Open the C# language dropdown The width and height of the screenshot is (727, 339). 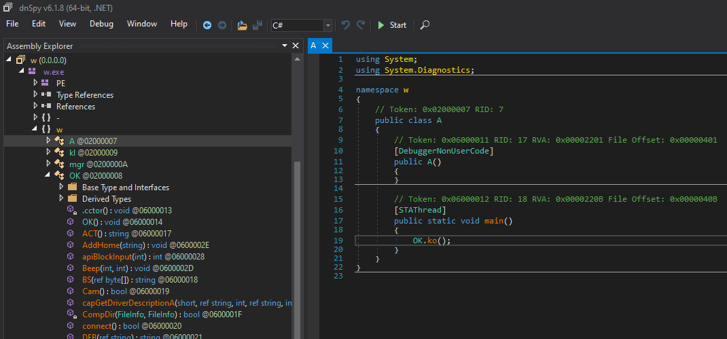[328, 25]
